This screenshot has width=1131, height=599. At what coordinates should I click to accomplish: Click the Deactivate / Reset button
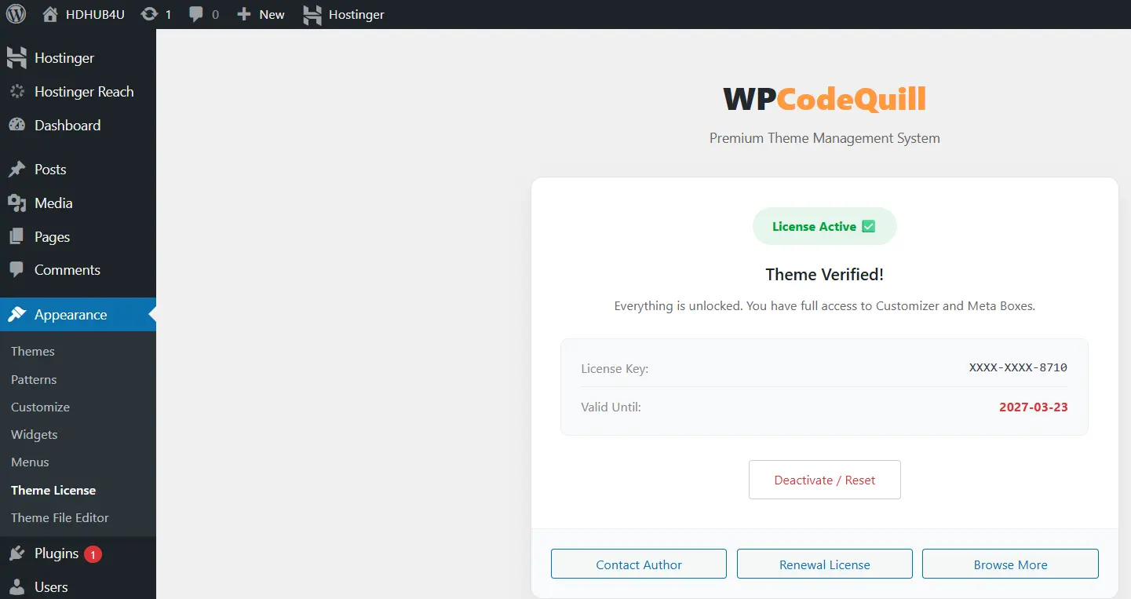pos(824,480)
